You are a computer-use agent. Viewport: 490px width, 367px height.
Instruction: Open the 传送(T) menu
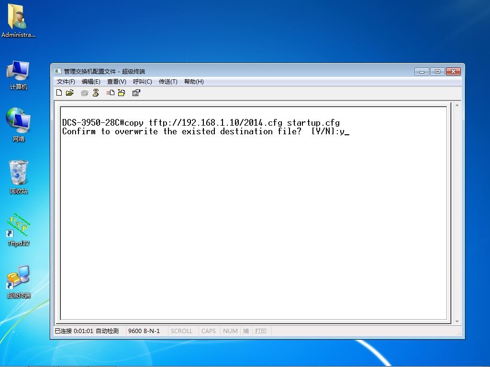coord(168,81)
